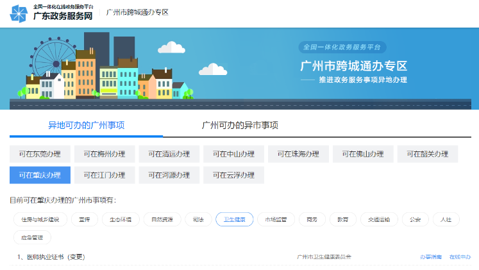Filter by 人社 category
This screenshot has width=479, height=270.
pyautogui.click(x=446, y=219)
